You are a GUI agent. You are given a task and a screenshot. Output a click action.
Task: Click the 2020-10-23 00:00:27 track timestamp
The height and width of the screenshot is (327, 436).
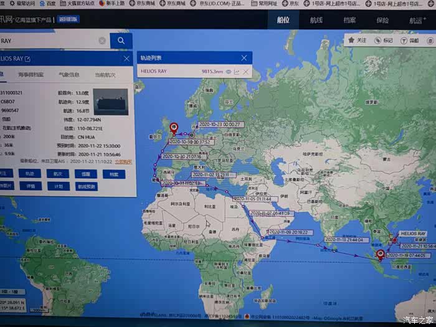pyautogui.click(x=221, y=125)
